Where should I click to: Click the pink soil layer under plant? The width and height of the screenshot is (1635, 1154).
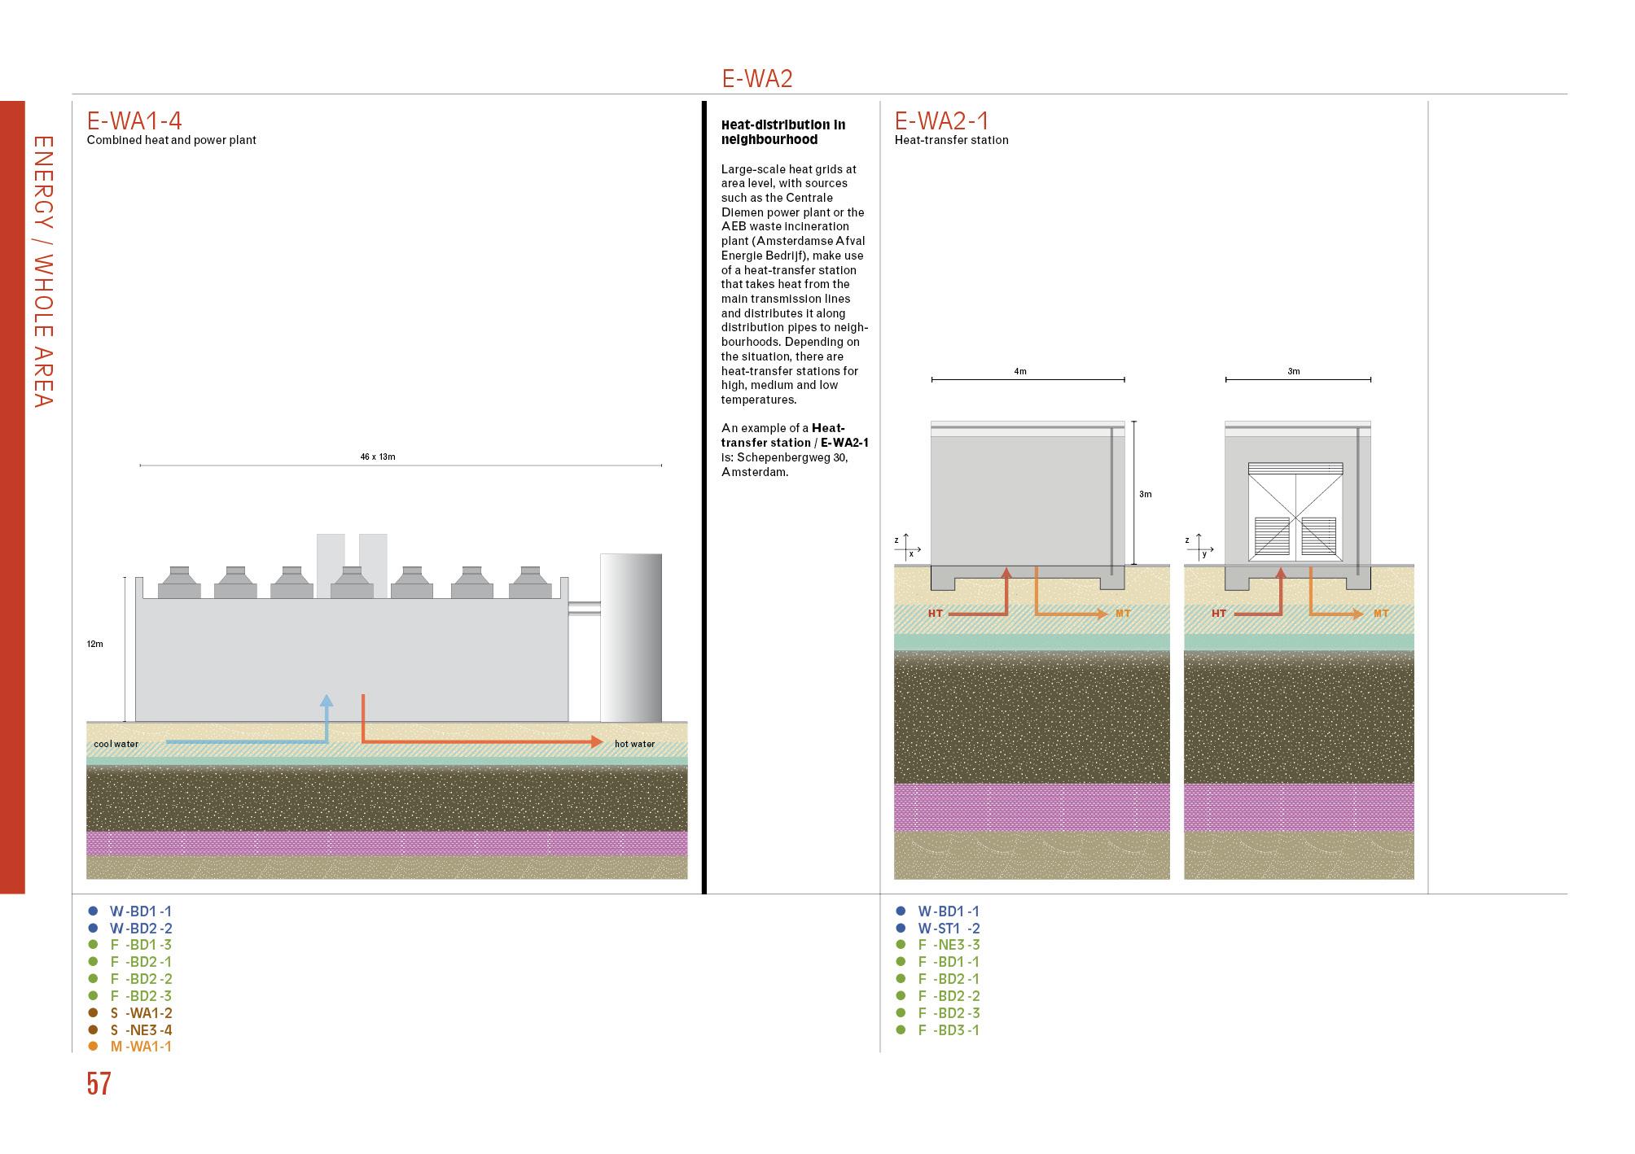pos(387,843)
